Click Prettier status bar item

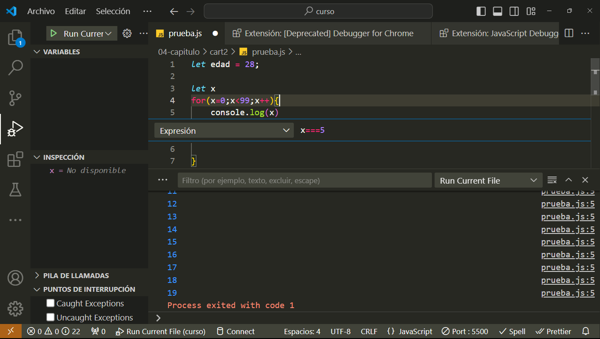click(553, 331)
